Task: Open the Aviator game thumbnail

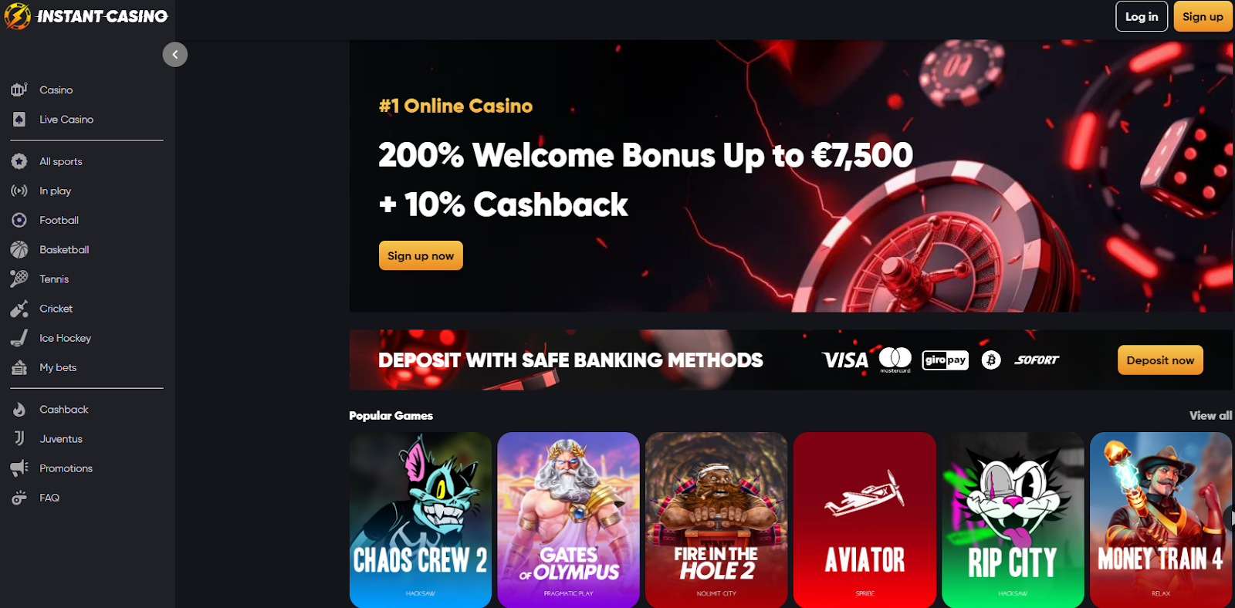Action: tap(864, 520)
